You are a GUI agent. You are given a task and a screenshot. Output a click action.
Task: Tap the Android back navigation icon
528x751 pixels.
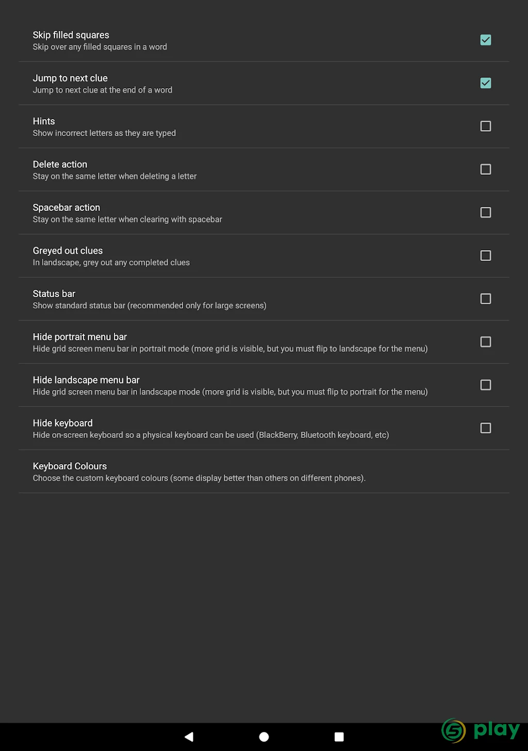(x=189, y=737)
